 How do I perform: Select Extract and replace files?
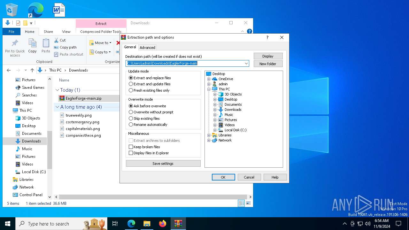150,78
